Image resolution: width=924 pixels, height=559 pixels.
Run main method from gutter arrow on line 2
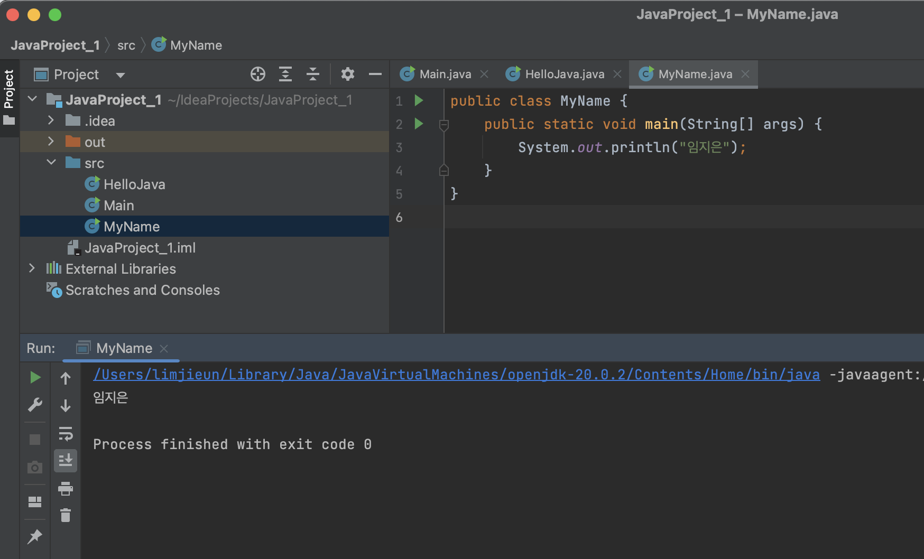419,124
